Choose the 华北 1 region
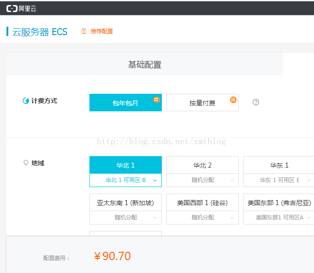 click(x=125, y=165)
